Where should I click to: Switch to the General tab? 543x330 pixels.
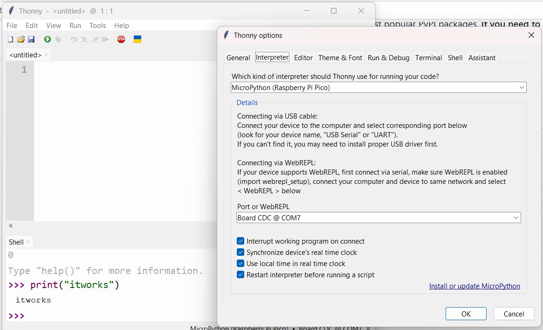(x=238, y=58)
